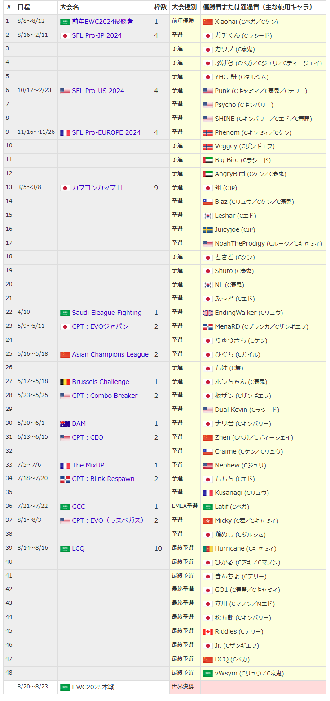Click the EWC2025本戦 text
Viewport: 330px width, 701px height.
click(x=93, y=687)
